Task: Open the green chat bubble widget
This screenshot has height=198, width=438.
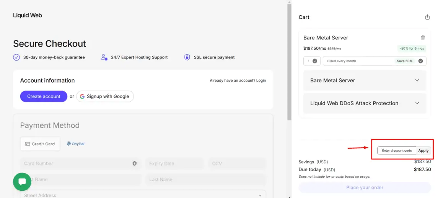Action: tap(22, 182)
